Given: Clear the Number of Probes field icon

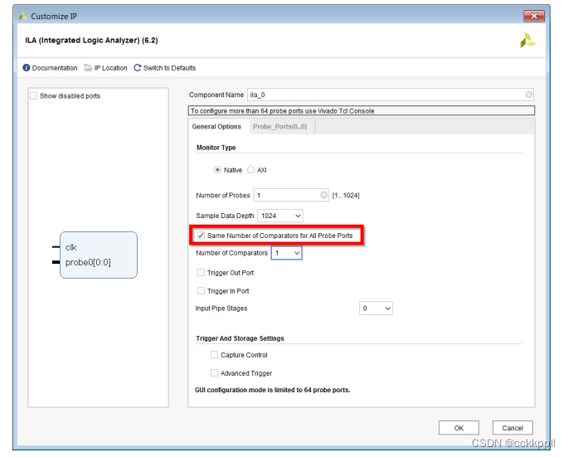Looking at the screenshot, I should click(x=324, y=195).
